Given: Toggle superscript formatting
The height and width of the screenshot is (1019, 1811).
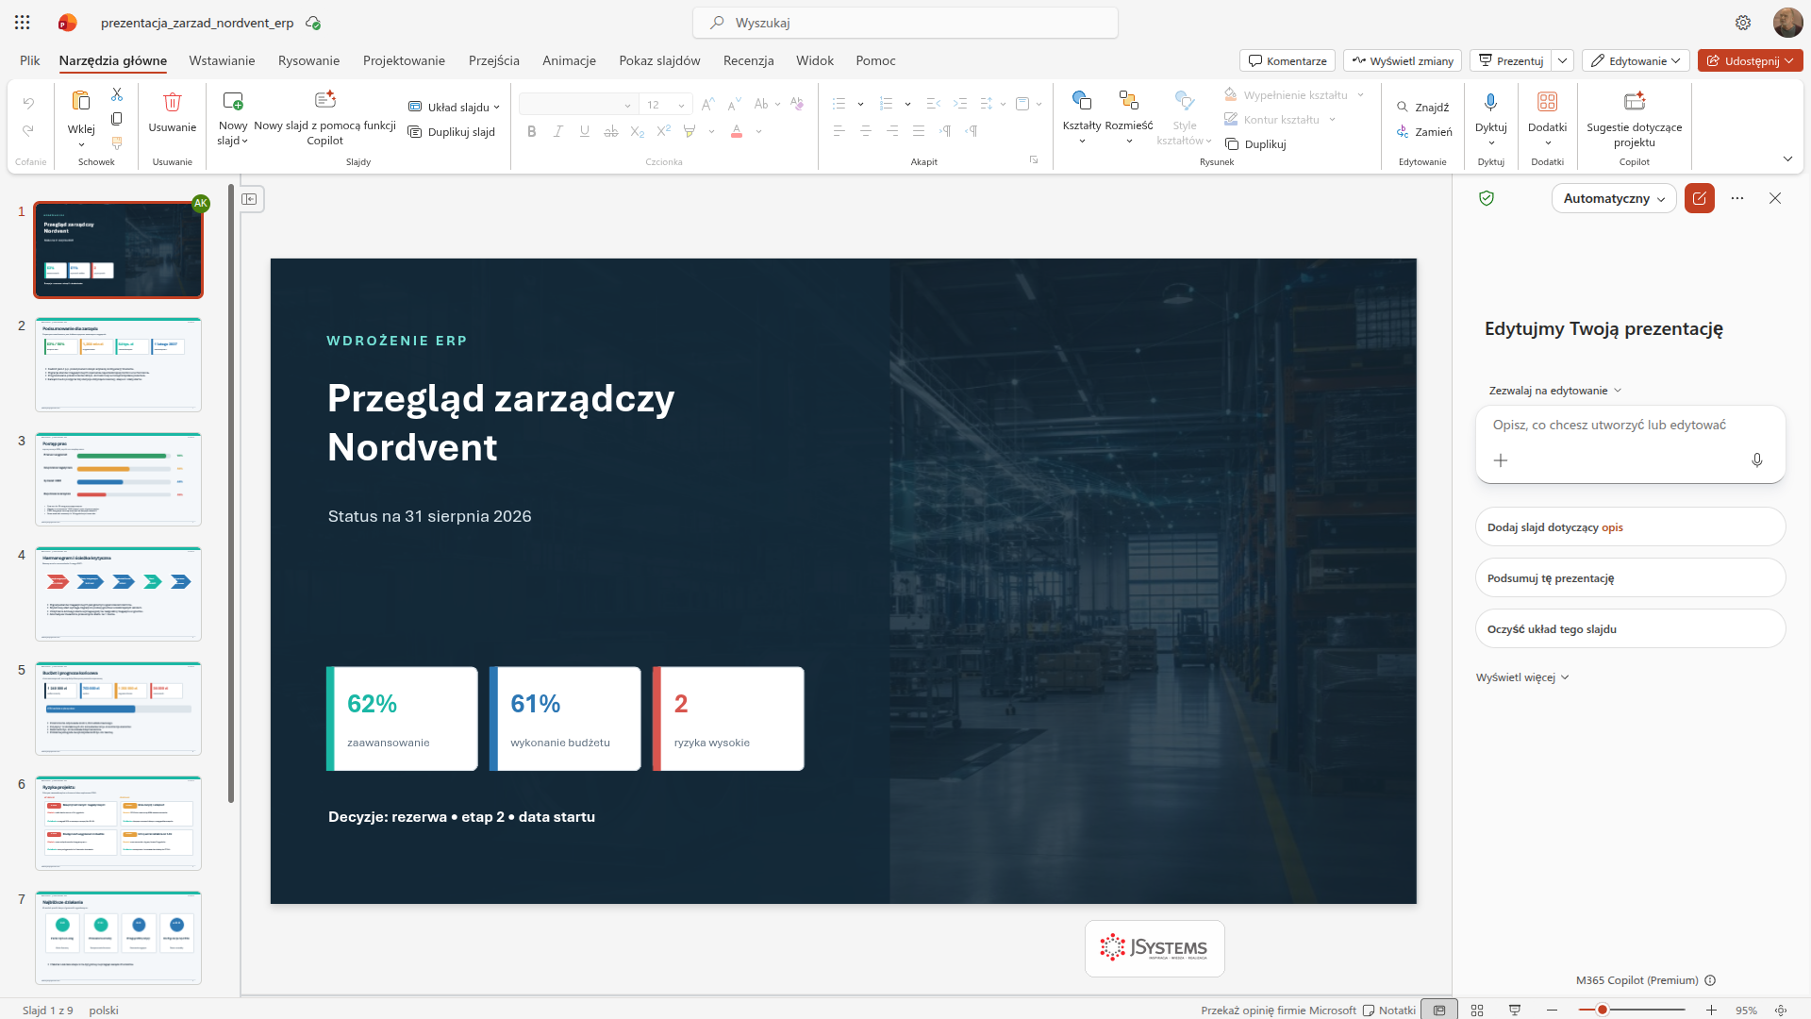Looking at the screenshot, I should (664, 131).
